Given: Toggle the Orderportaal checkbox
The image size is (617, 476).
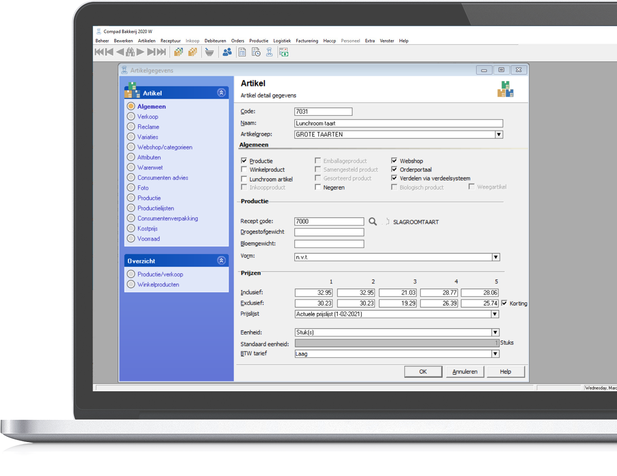Looking at the screenshot, I should pyautogui.click(x=394, y=169).
